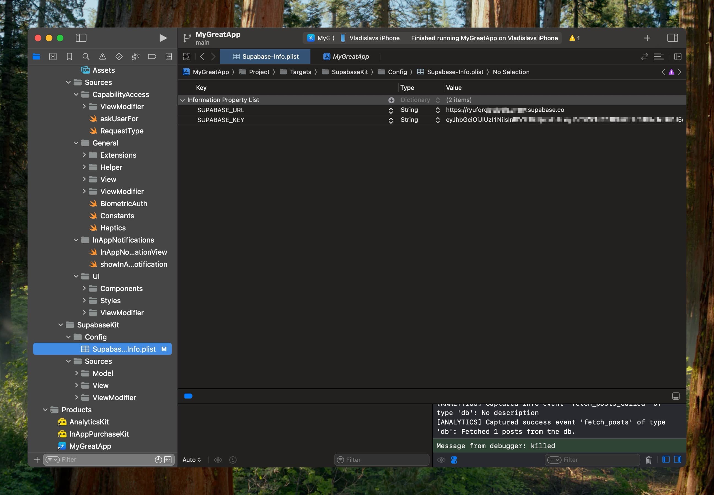Image resolution: width=714 pixels, height=495 pixels.
Task: Go back with the editor back arrow
Action: pyautogui.click(x=202, y=57)
